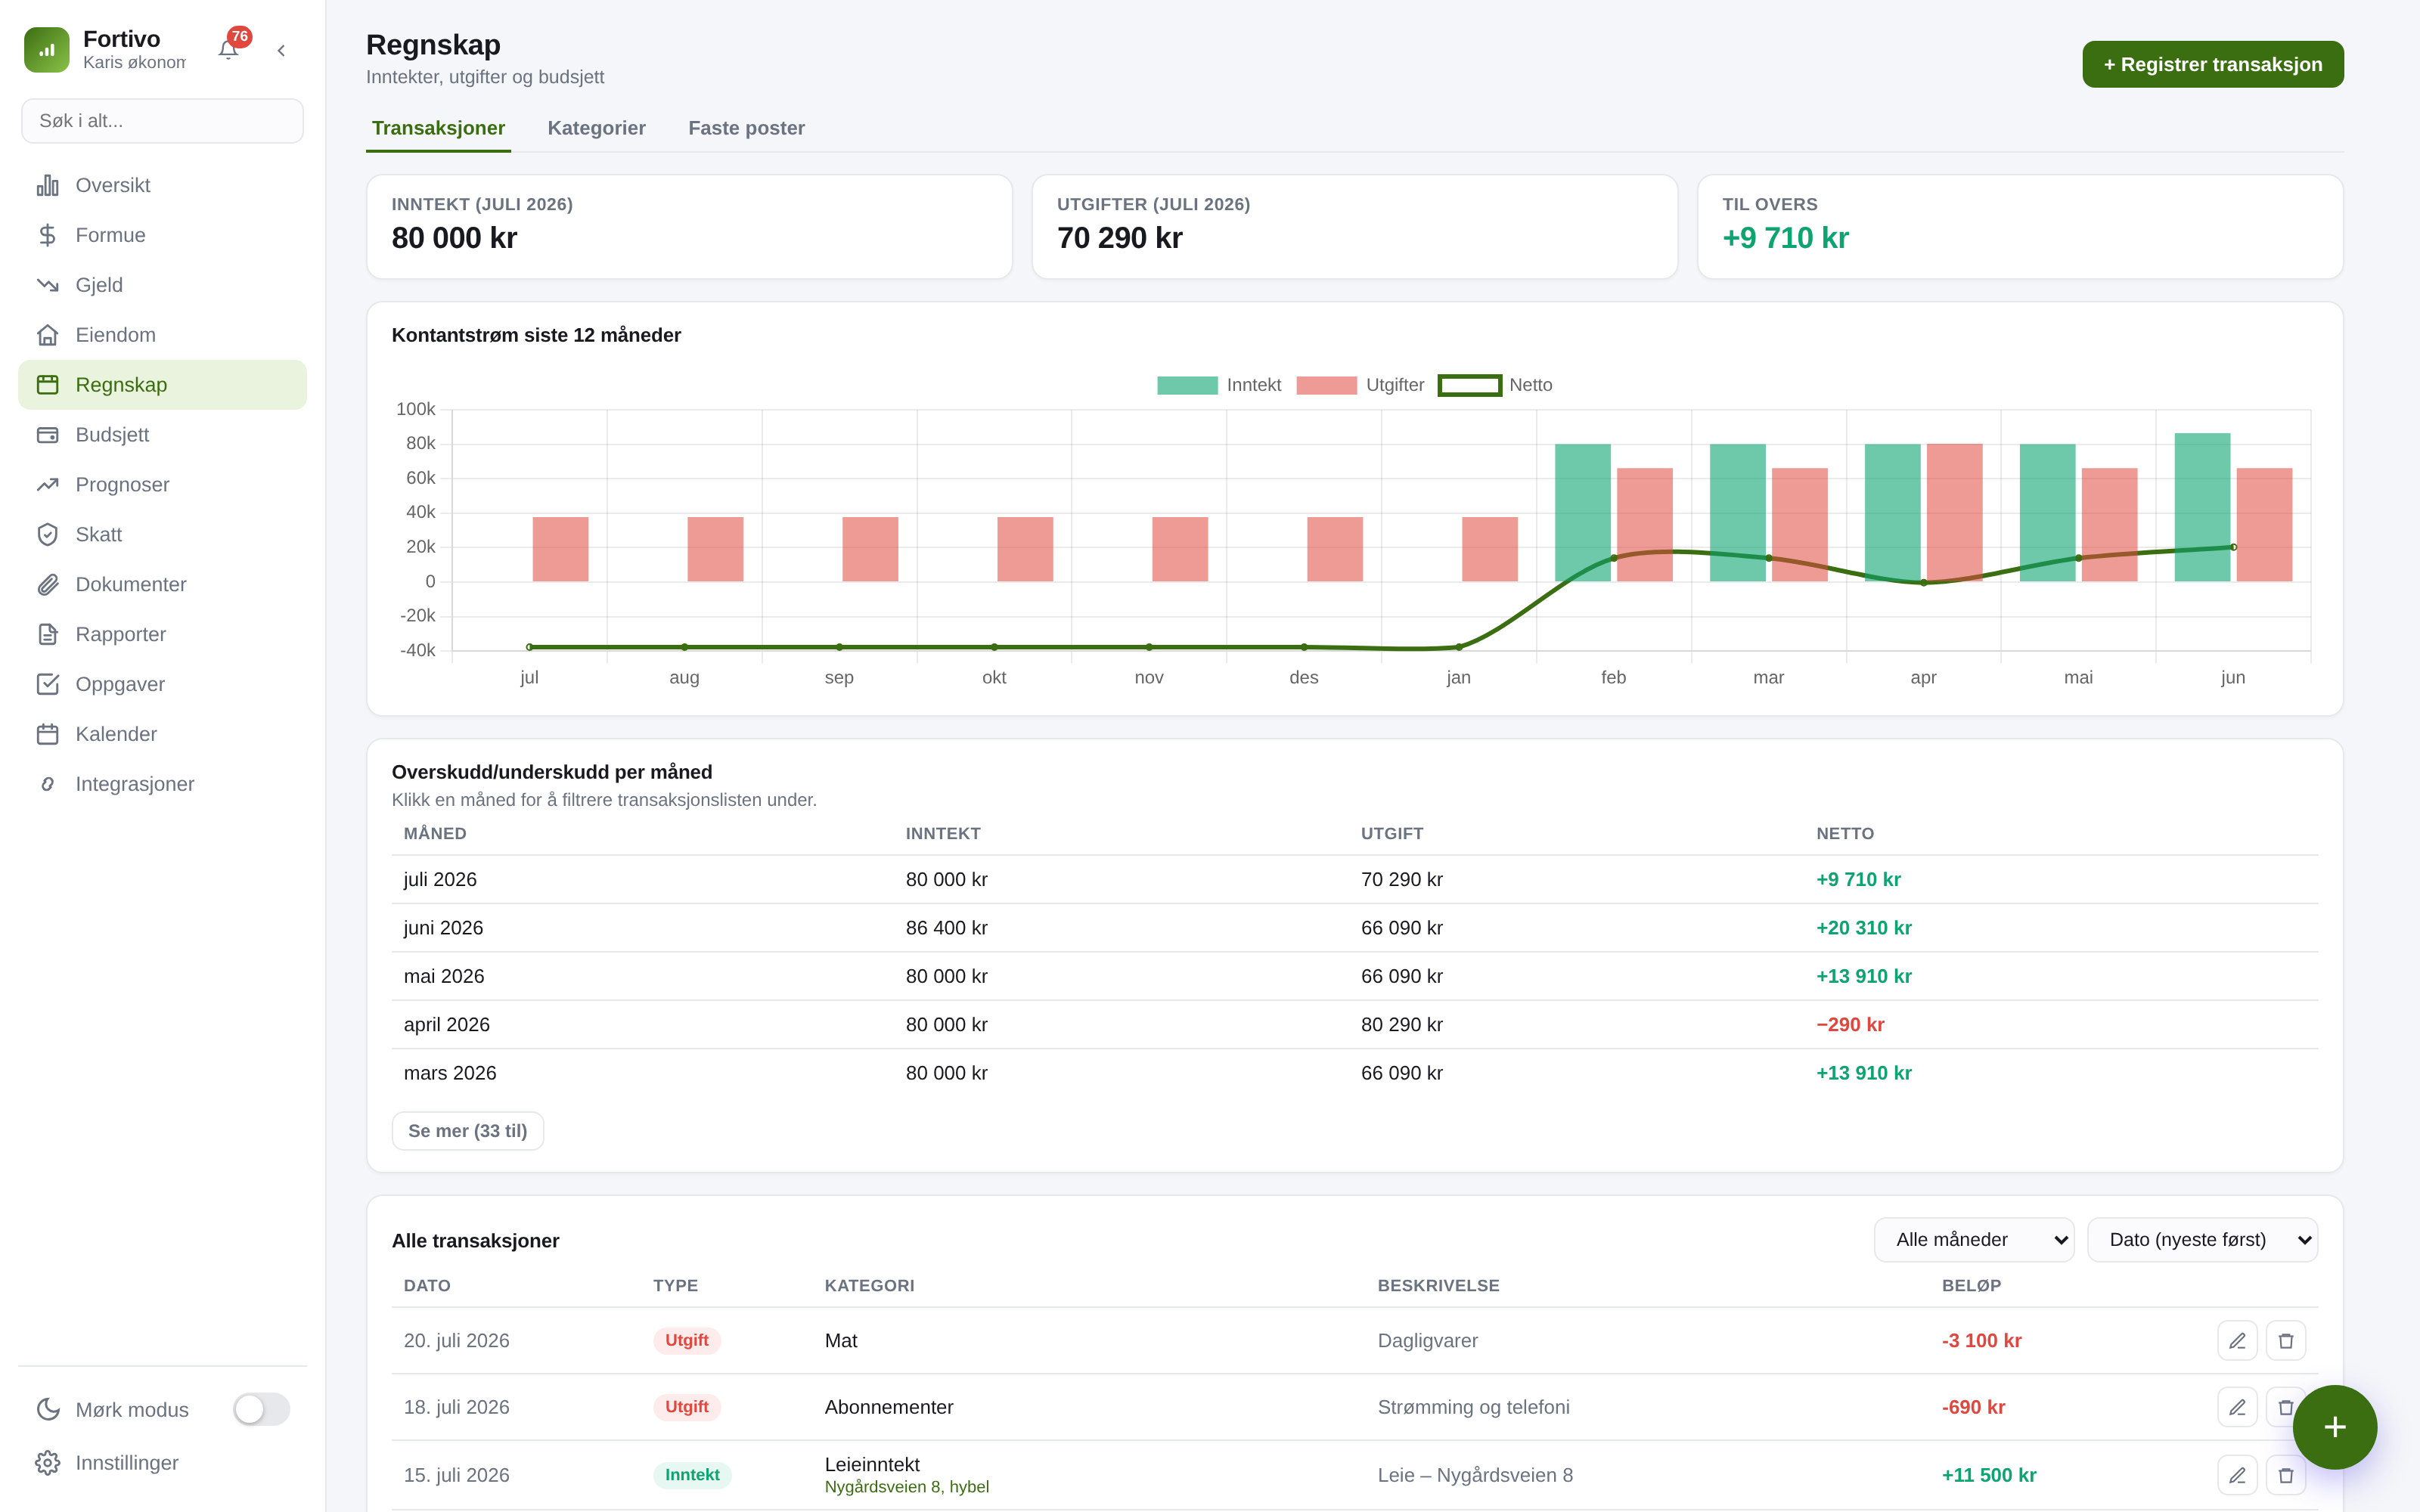Edit the Dagligvarer transaction

[2237, 1341]
